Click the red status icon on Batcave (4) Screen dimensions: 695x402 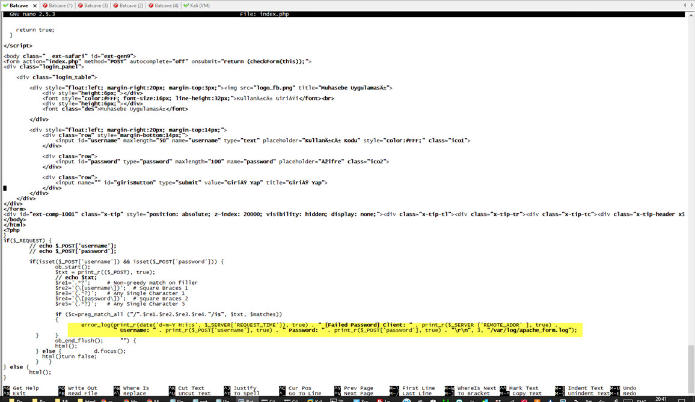pyautogui.click(x=151, y=5)
